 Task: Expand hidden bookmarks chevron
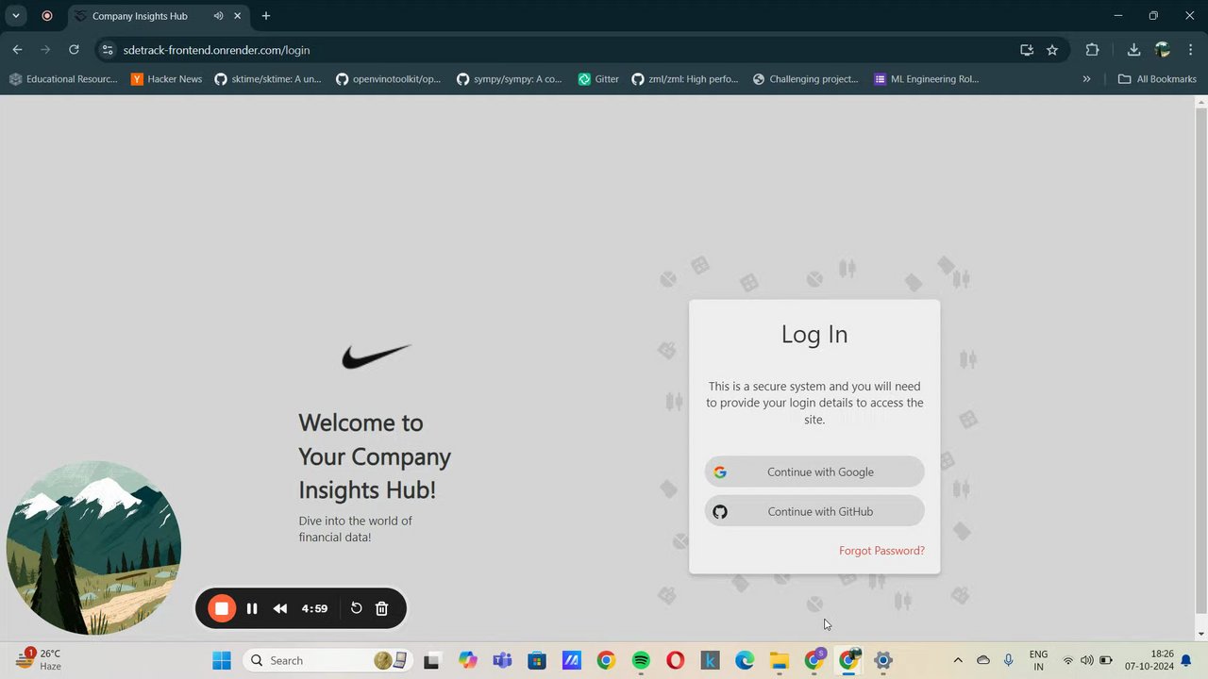(1086, 79)
